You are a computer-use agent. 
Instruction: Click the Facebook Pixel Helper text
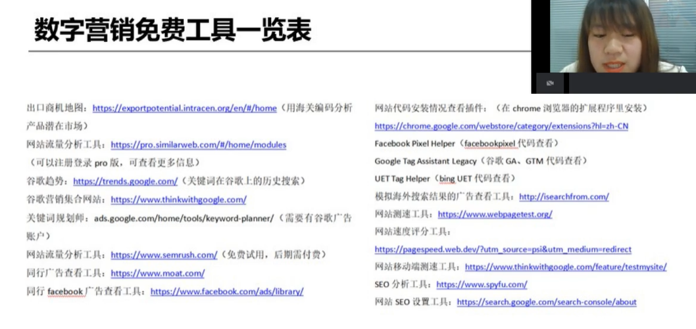coord(415,144)
